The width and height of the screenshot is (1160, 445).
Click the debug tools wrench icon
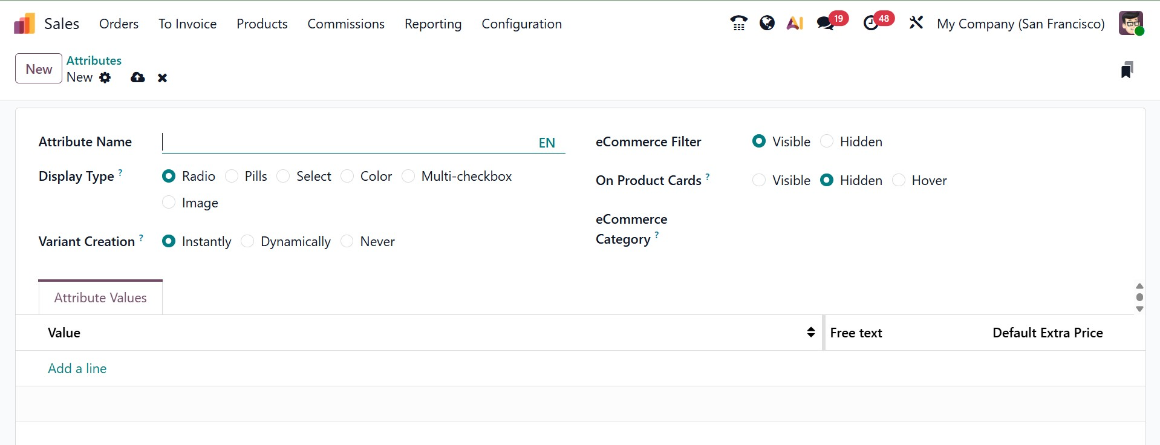coord(916,23)
